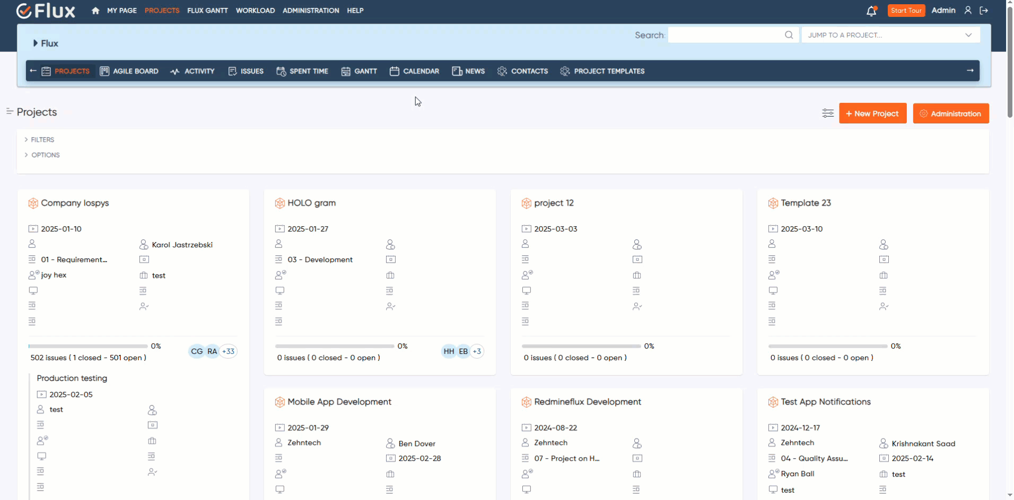Switch to the Issues tab
The height and width of the screenshot is (500, 1014).
(x=246, y=71)
